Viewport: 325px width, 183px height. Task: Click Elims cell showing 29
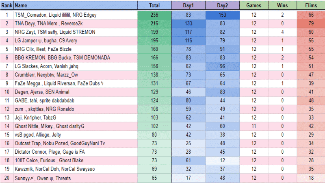tap(311, 135)
